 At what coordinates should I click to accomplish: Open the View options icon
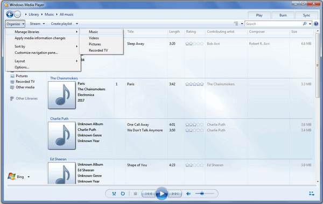[x=236, y=24]
